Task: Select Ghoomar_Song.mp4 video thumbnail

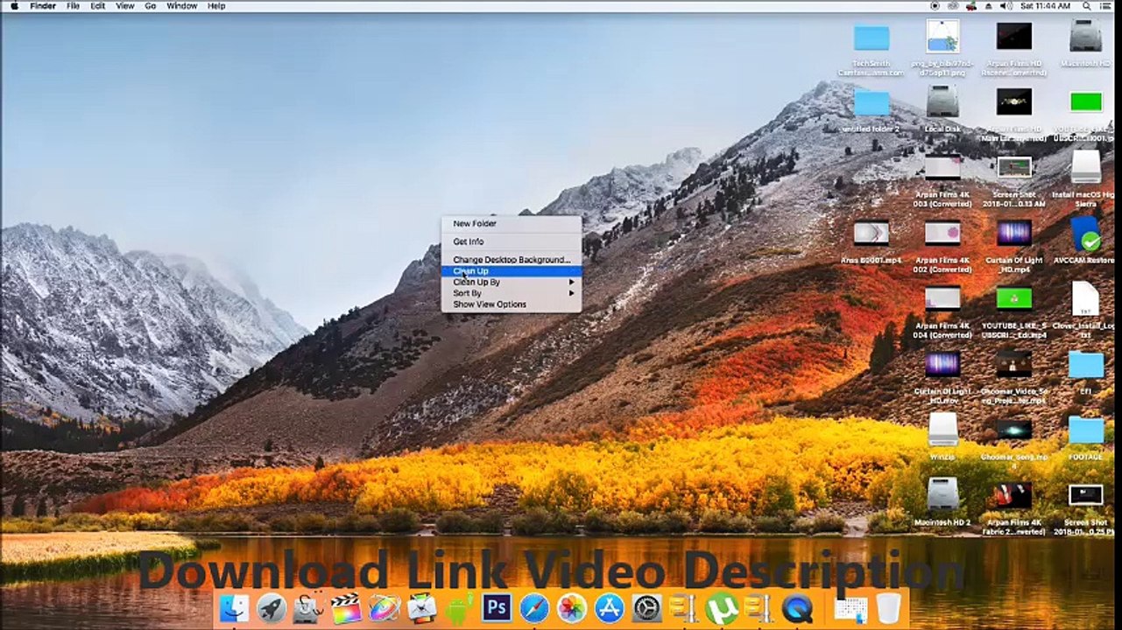Action: pos(1014,430)
